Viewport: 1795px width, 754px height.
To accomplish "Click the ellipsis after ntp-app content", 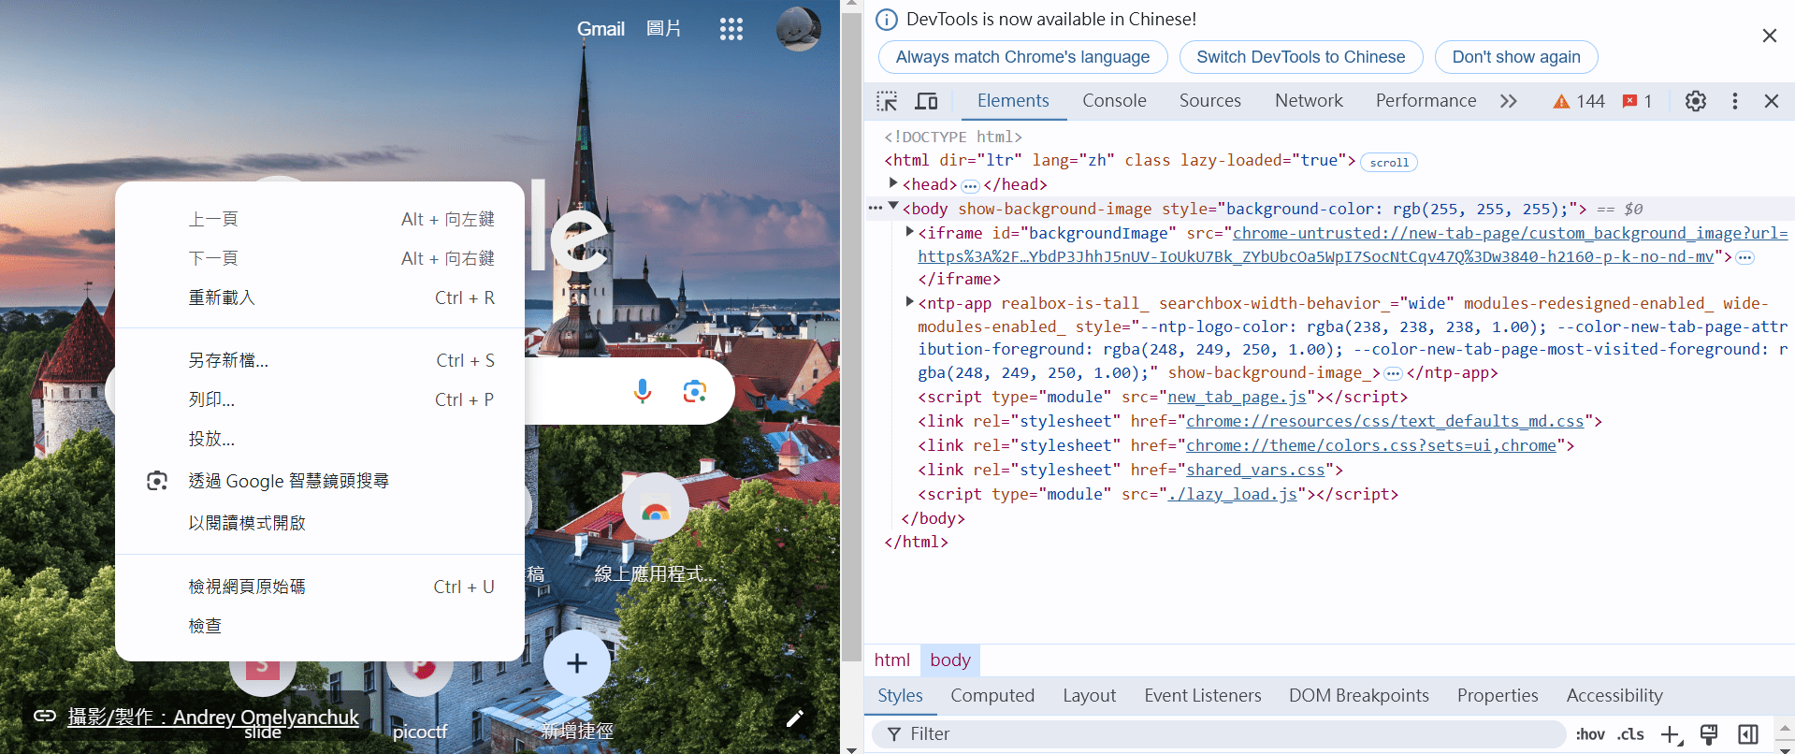I will pos(1393,373).
